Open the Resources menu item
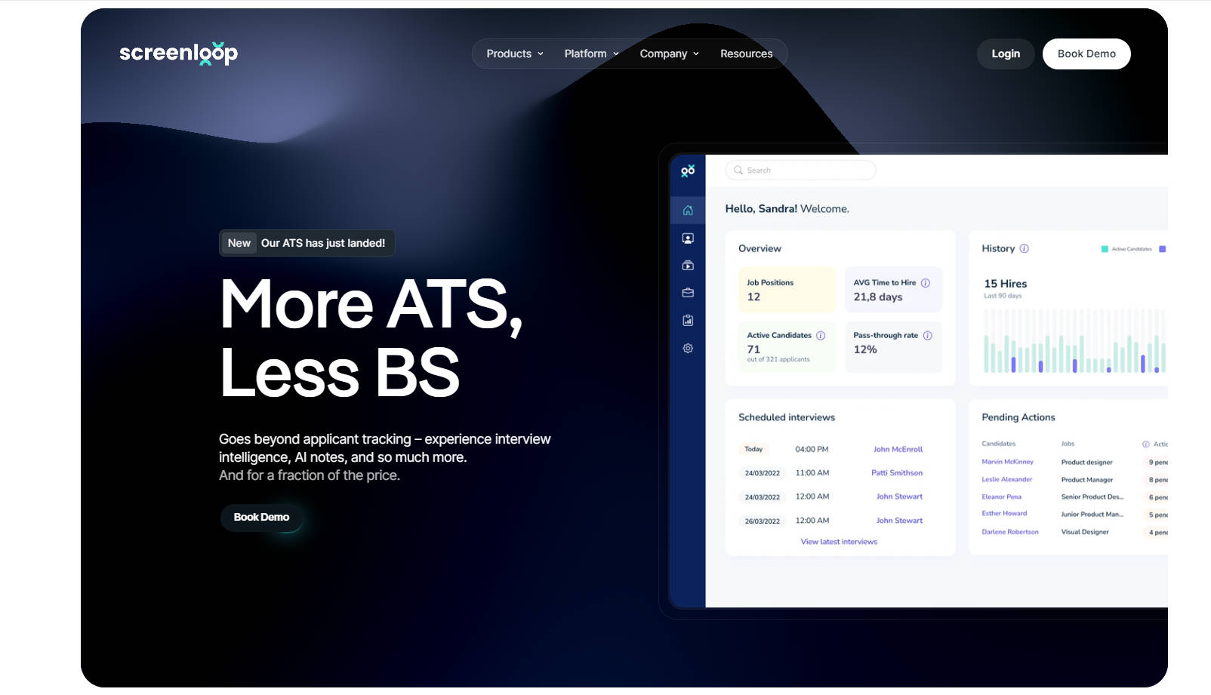 click(746, 54)
